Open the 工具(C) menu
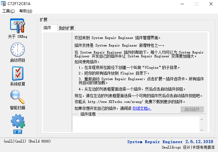 click(8, 11)
